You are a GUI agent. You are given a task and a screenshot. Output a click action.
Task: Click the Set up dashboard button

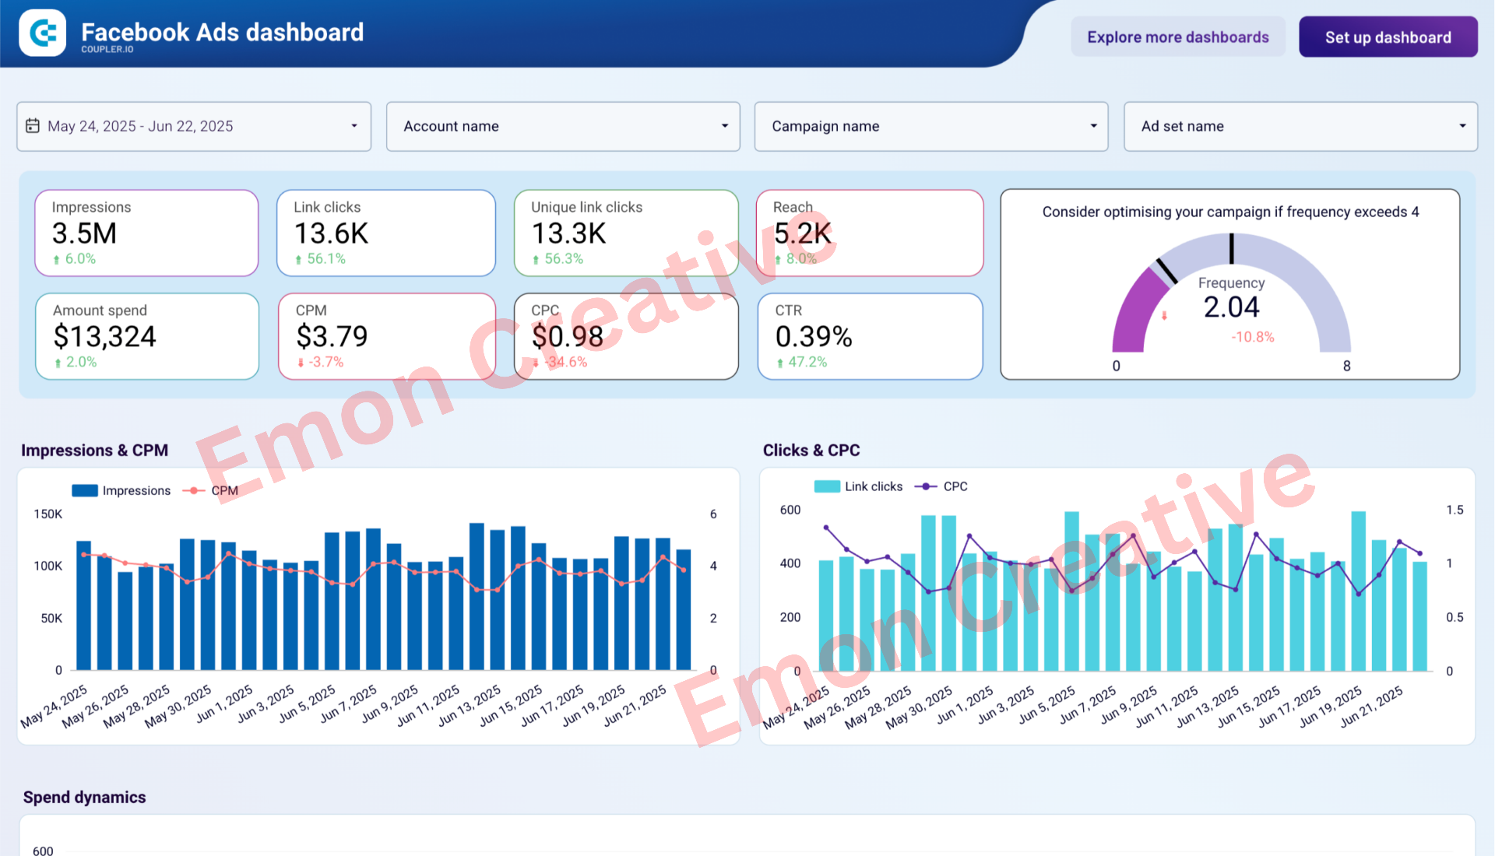point(1388,37)
